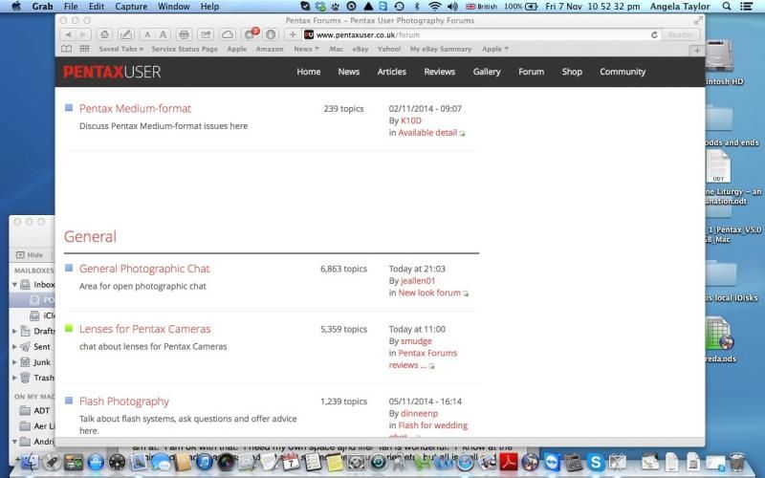The height and width of the screenshot is (478, 765).
Task: Open the New look forum topic link
Action: click(x=429, y=293)
